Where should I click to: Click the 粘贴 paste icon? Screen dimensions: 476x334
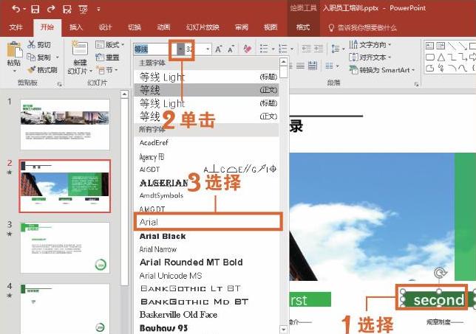pos(14,50)
